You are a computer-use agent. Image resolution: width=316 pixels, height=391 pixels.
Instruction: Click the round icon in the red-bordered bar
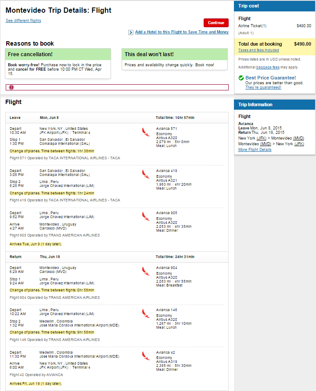tap(11, 87)
